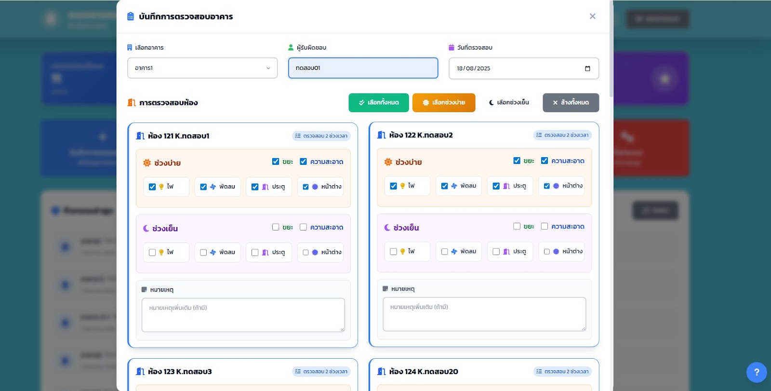The height and width of the screenshot is (391, 771).
Task: Uncheck ขยะ in ห้อง 122 ช่วงบ่าย
Action: pos(517,161)
